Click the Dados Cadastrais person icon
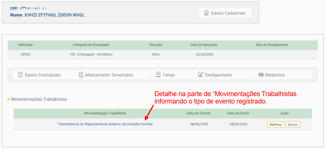The image size is (326, 150). [x=206, y=13]
